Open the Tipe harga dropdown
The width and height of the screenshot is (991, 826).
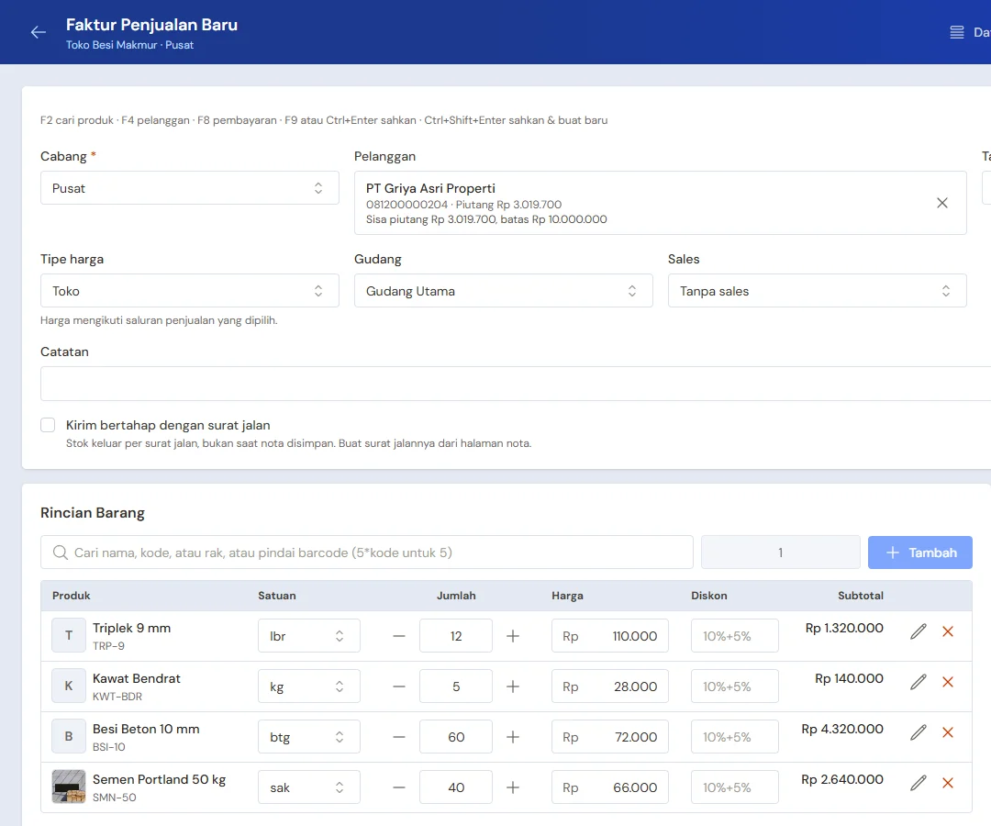(x=190, y=291)
